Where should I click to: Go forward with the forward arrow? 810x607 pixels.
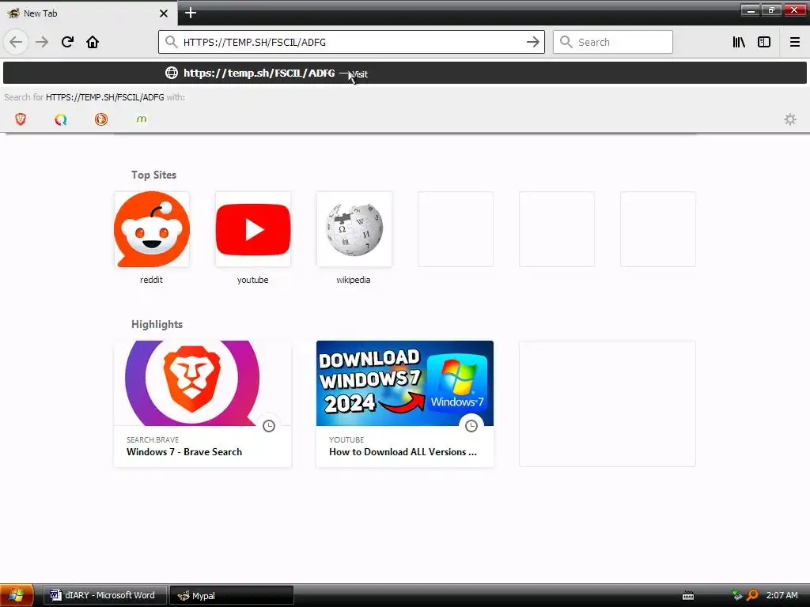coord(42,42)
